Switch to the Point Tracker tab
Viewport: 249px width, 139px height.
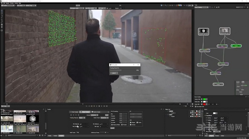coord(74,112)
